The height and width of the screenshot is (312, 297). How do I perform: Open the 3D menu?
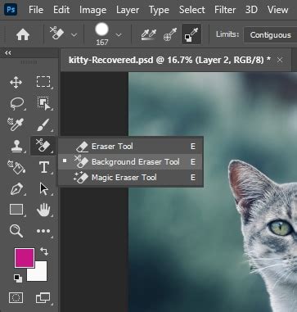pos(251,10)
